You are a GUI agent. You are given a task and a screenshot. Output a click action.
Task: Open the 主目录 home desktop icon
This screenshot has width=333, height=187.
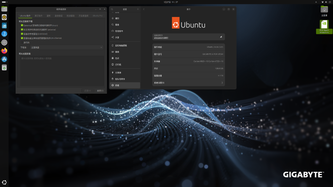324,11
